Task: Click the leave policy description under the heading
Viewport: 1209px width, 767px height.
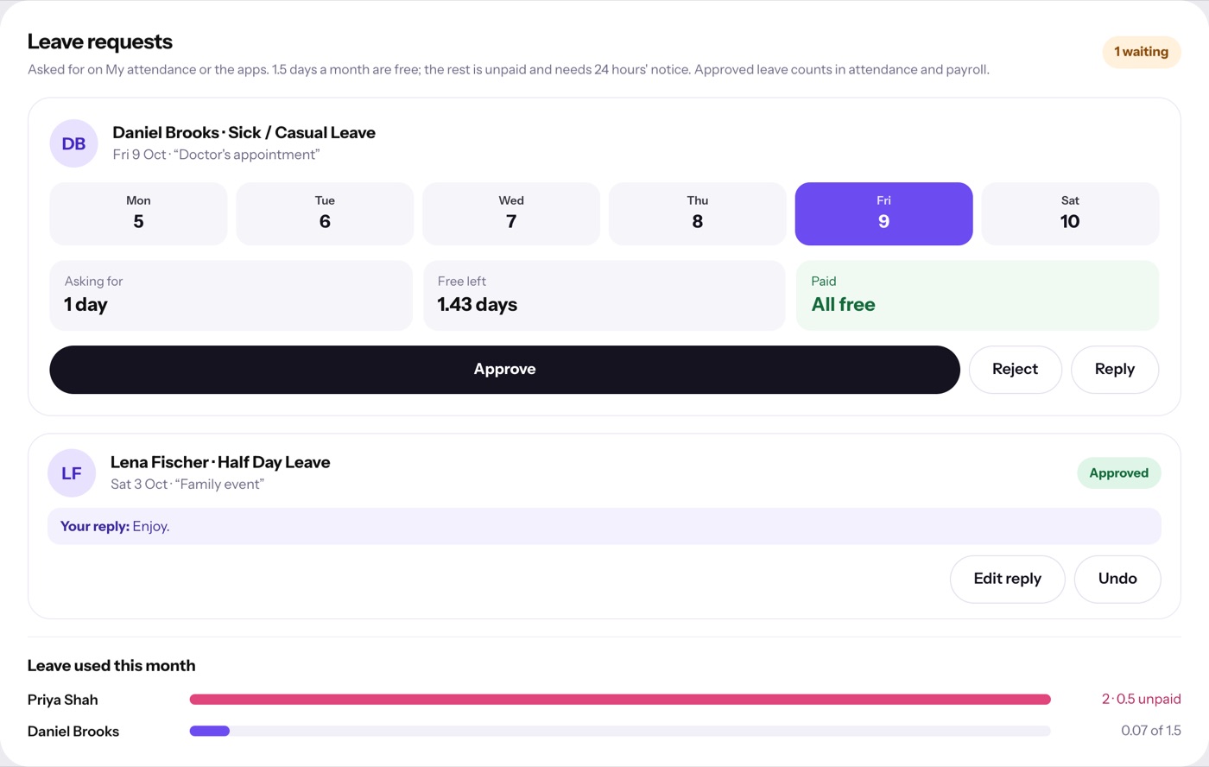Action: (509, 70)
